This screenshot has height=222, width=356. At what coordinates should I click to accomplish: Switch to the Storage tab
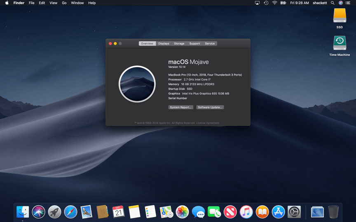click(179, 44)
